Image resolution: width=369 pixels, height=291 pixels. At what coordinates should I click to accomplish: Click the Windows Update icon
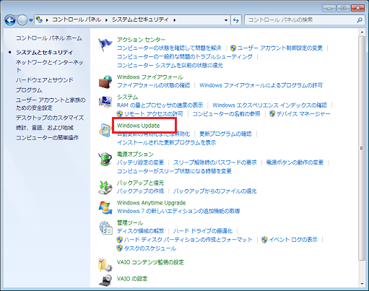pos(105,131)
